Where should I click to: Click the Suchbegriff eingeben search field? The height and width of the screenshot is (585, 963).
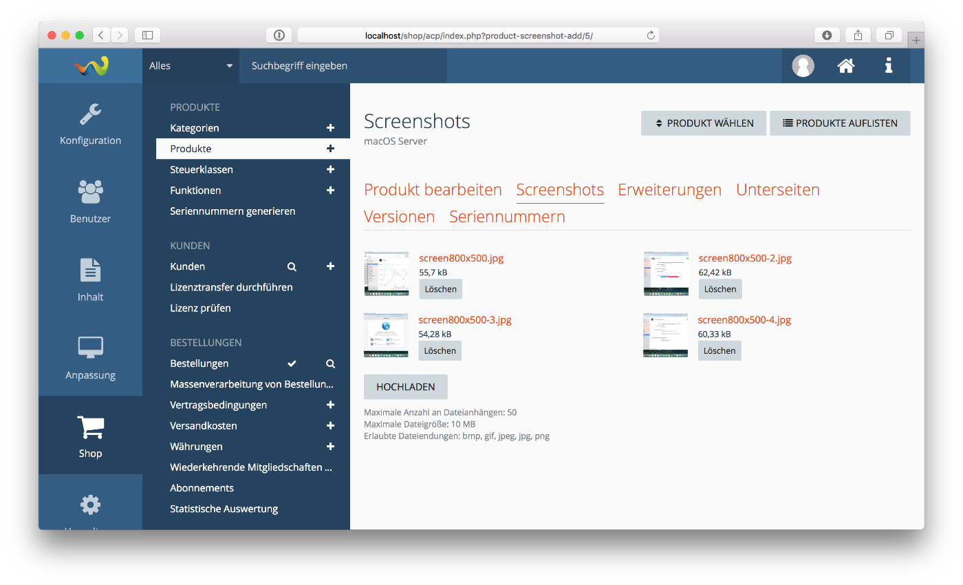[343, 66]
